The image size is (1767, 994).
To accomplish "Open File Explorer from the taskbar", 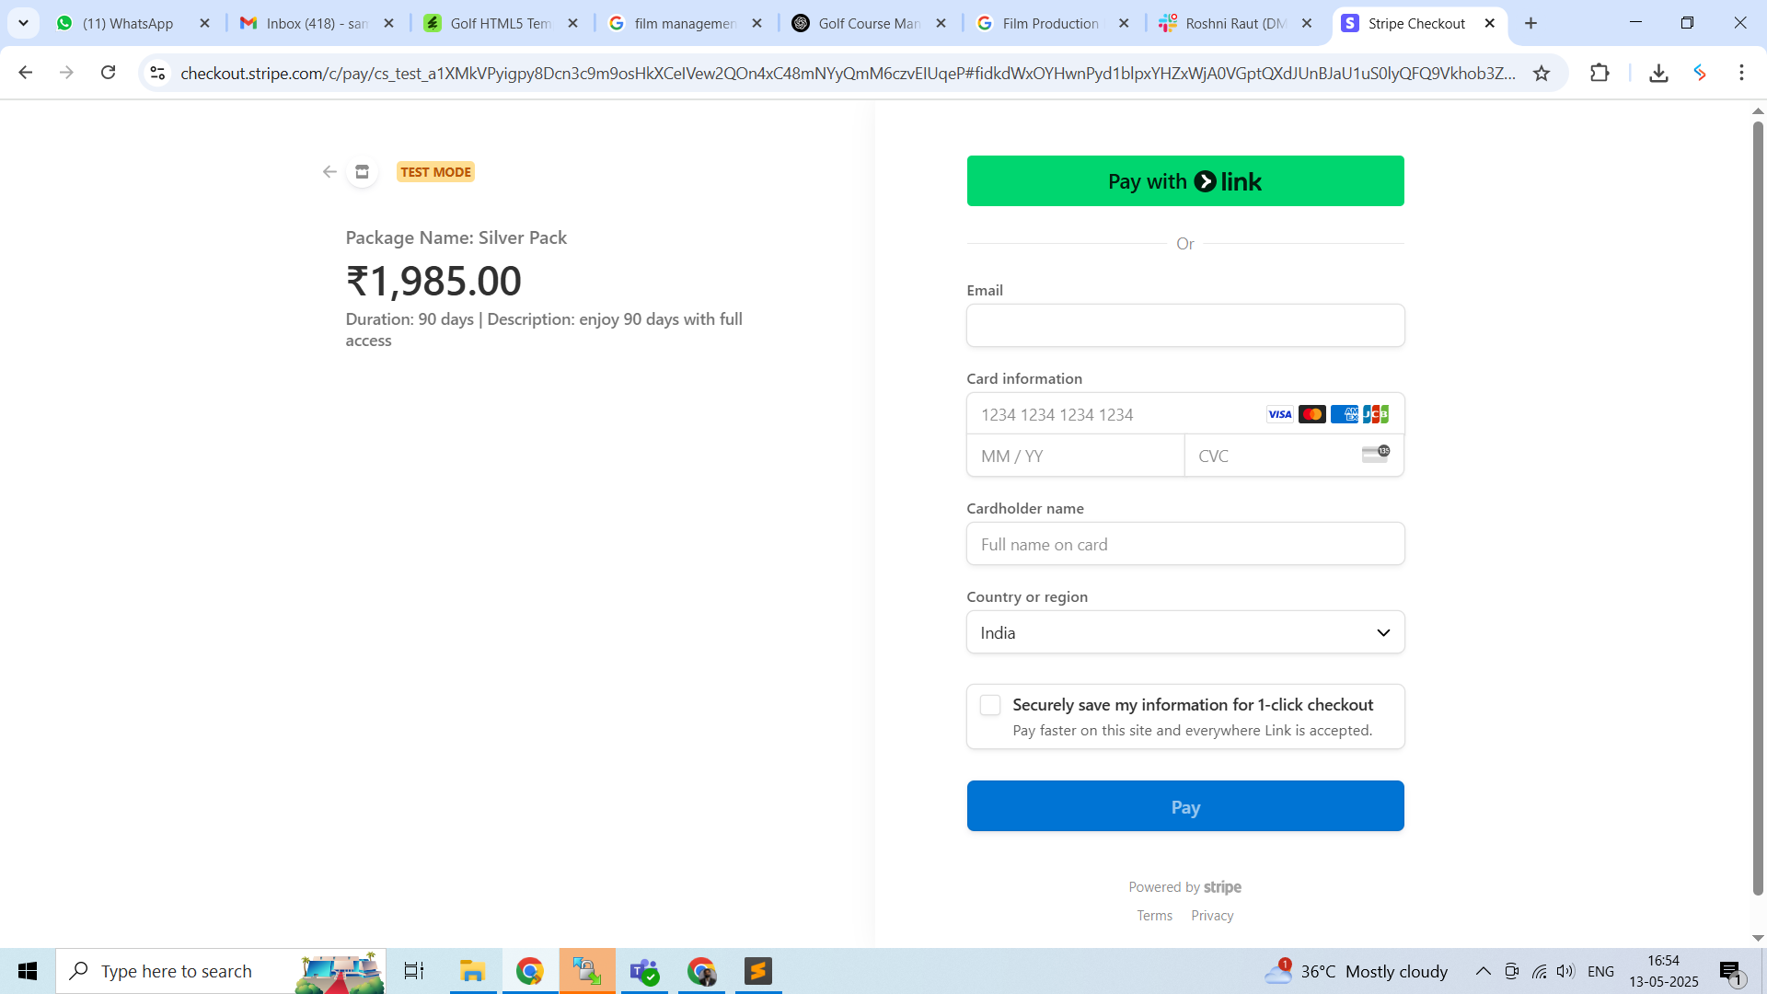I will [x=472, y=971].
